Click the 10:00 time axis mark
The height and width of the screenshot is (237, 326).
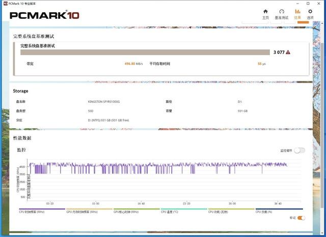95,203
